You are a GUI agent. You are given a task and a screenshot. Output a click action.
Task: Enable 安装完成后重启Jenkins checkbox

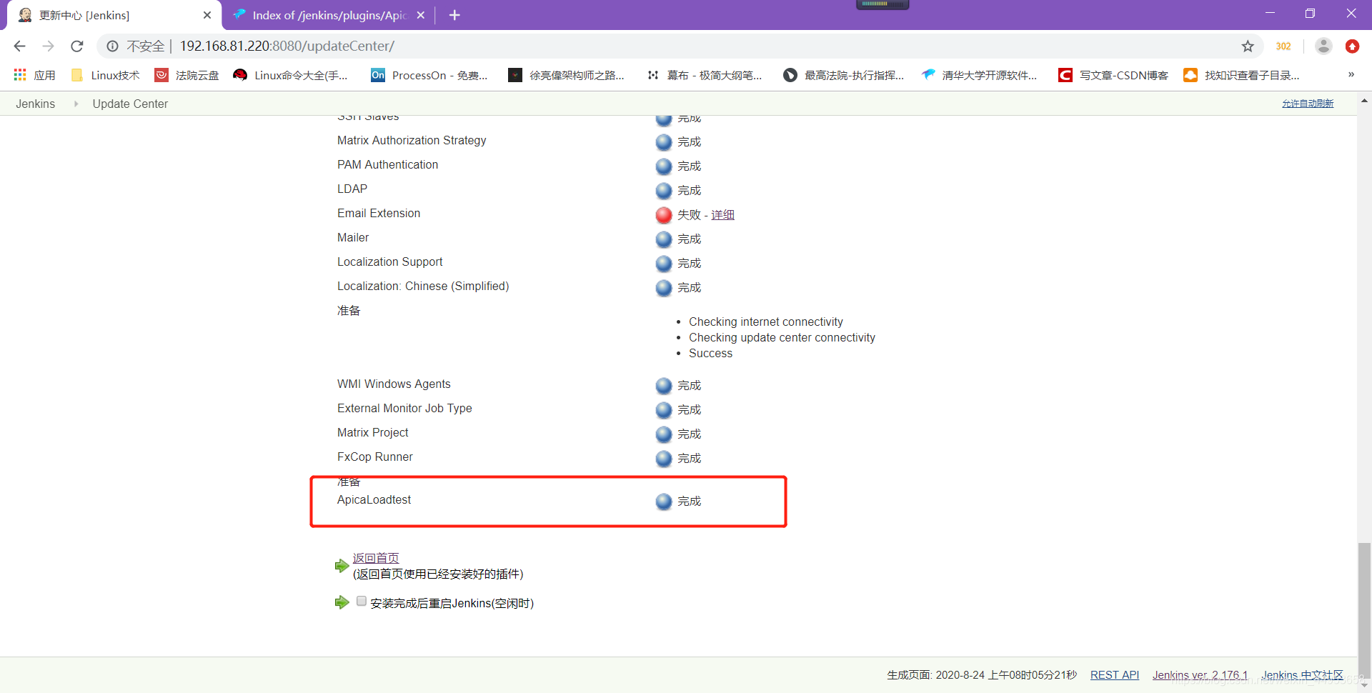(x=362, y=601)
